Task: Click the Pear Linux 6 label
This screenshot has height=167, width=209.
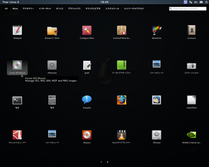Action: pos(11,2)
